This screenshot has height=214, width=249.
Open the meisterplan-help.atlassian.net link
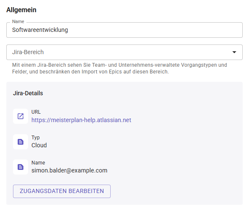click(81, 120)
